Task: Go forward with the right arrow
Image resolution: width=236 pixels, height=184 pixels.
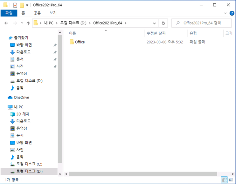Action: tap(15, 23)
